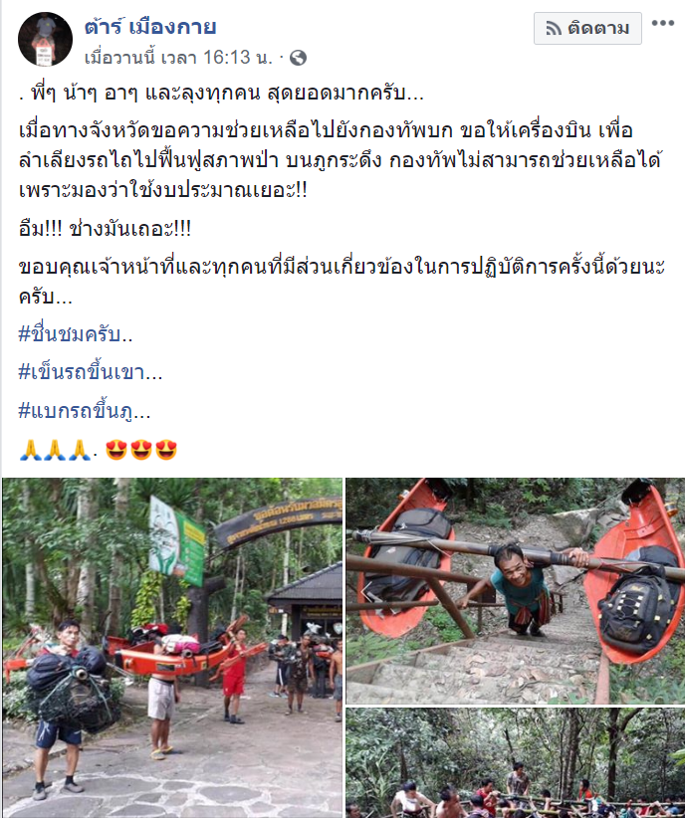Click the hashtag #แบกรถขึ้นภู

84,411
